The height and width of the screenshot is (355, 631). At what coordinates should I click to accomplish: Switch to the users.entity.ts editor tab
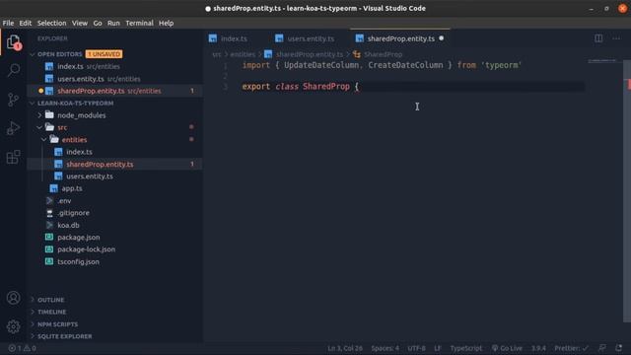click(x=310, y=38)
